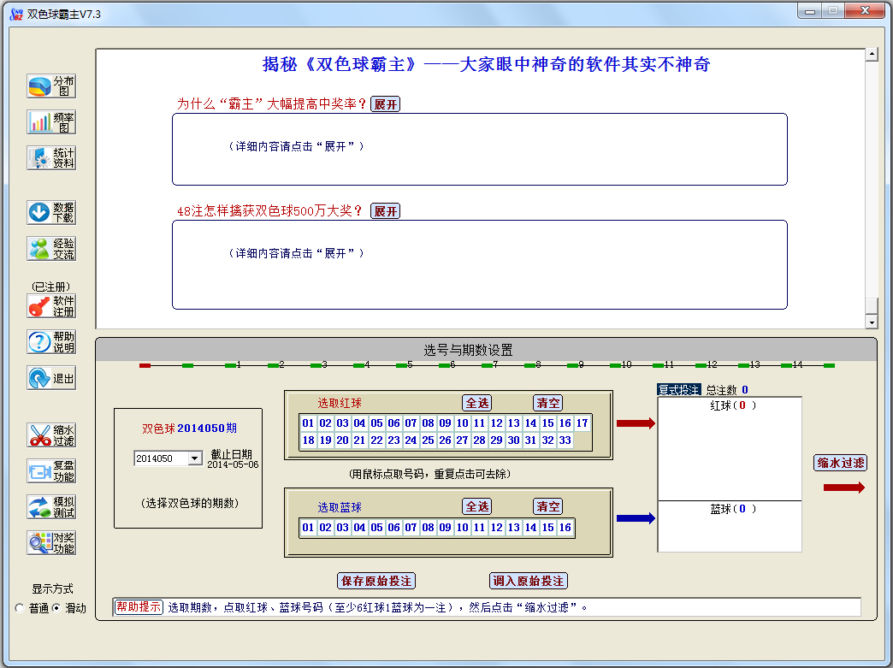893x668 pixels.
Task: Pick red ball 29
Action: 497,440
